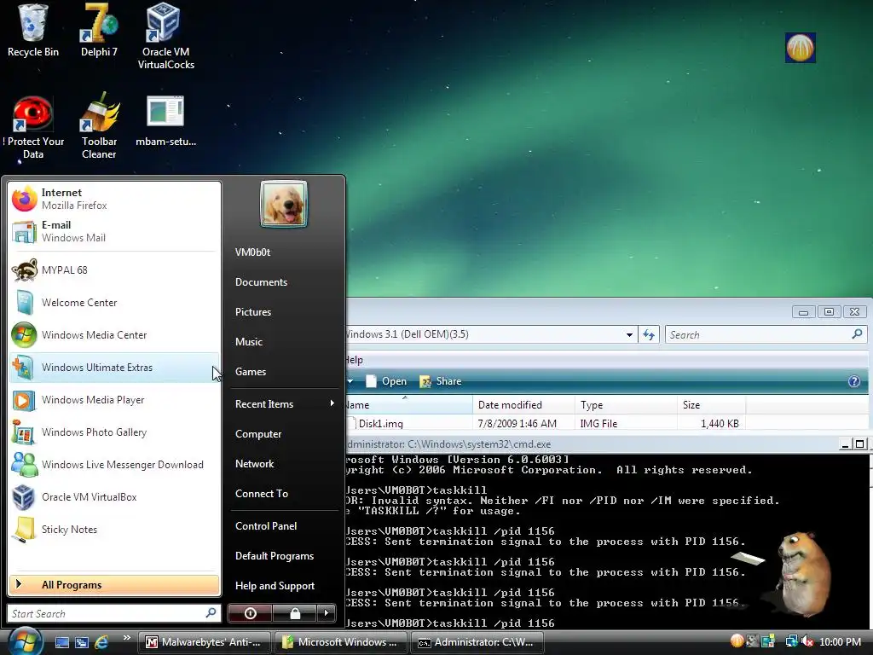This screenshot has height=655, width=873.
Task: Expand Quick Launch overflow chevron
Action: [x=126, y=638]
